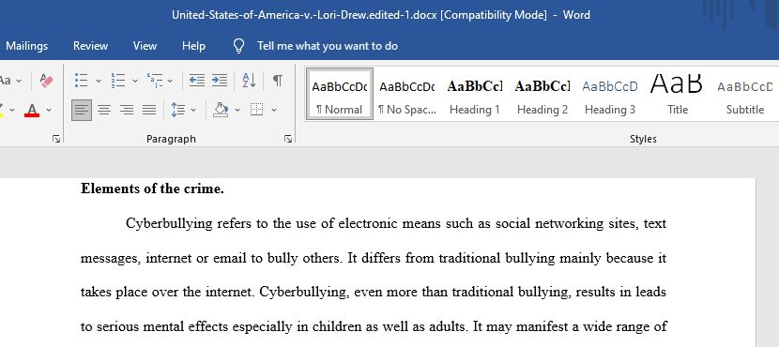This screenshot has width=779, height=347.
Task: Apply numbered list formatting
Action: [x=117, y=81]
